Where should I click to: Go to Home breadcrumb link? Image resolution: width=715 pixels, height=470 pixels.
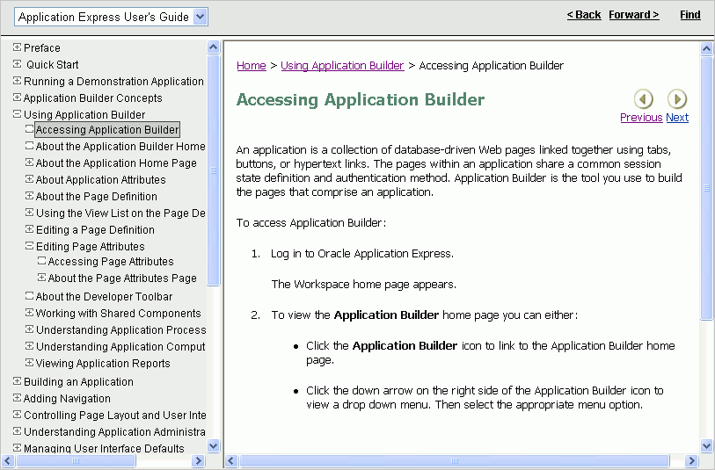click(252, 66)
